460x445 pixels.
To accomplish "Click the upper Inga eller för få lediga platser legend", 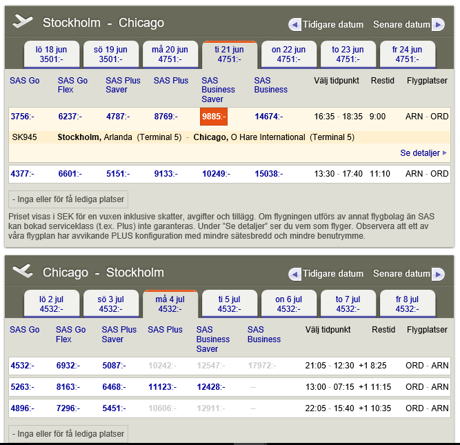I will click(68, 200).
